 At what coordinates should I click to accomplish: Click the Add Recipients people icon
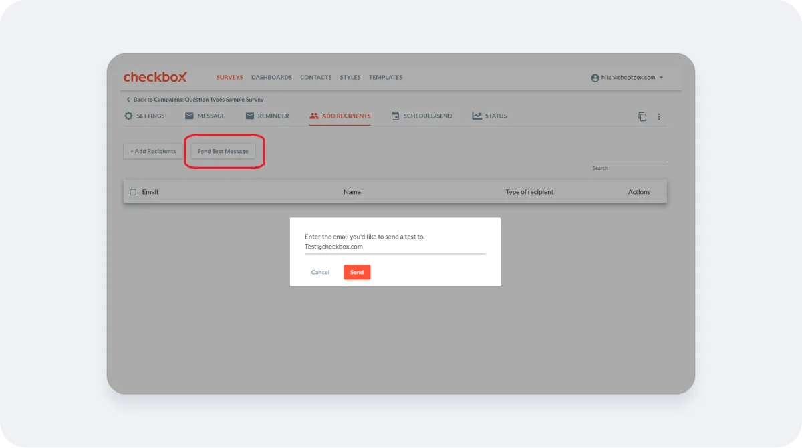click(x=314, y=116)
